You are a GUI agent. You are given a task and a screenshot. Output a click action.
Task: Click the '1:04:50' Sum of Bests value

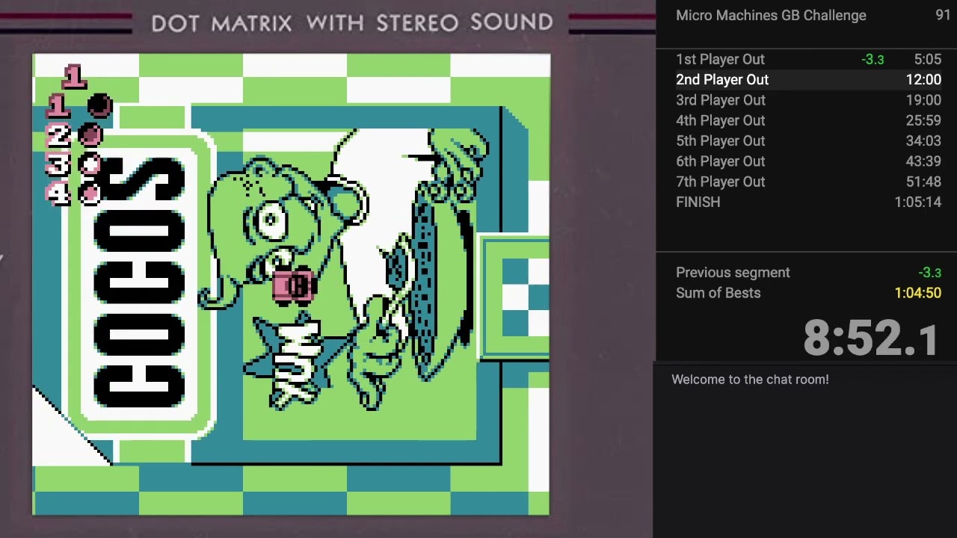pyautogui.click(x=917, y=293)
